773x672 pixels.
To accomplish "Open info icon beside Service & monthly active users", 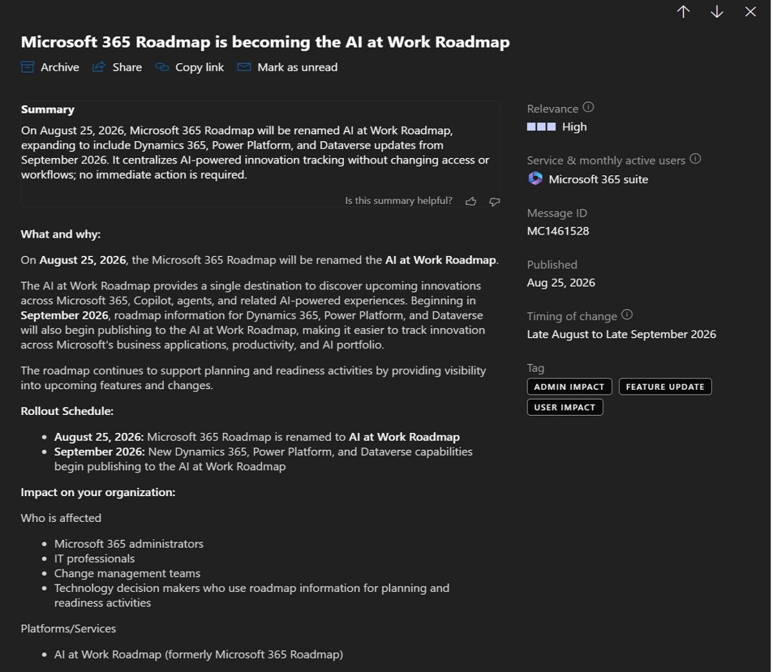I will pos(695,159).
